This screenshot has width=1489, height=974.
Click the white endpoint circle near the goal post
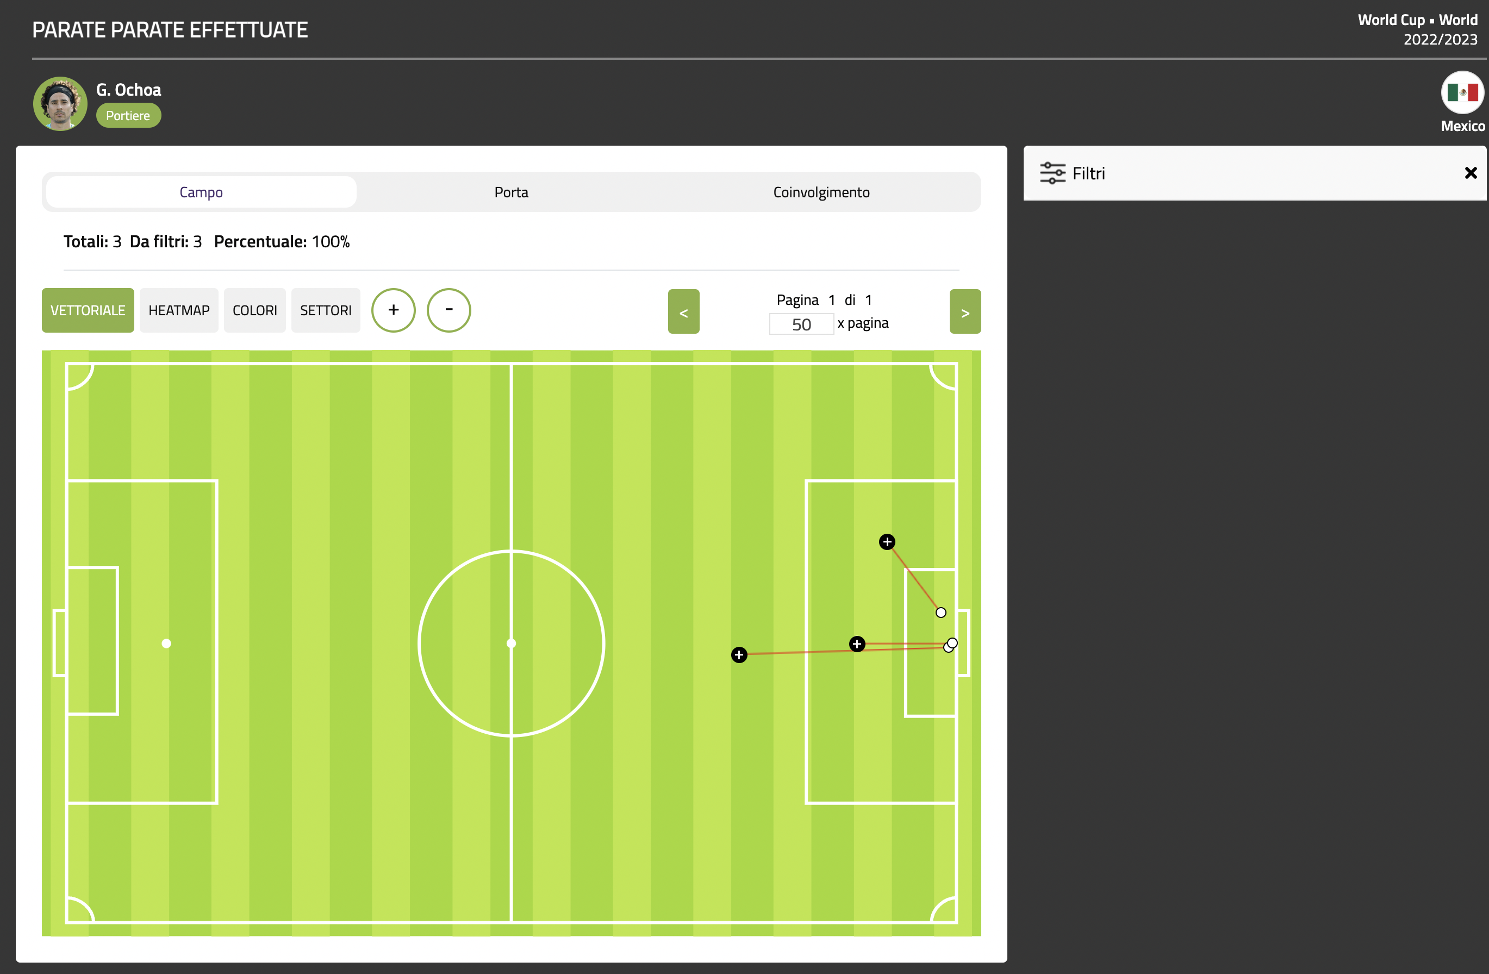(x=940, y=613)
